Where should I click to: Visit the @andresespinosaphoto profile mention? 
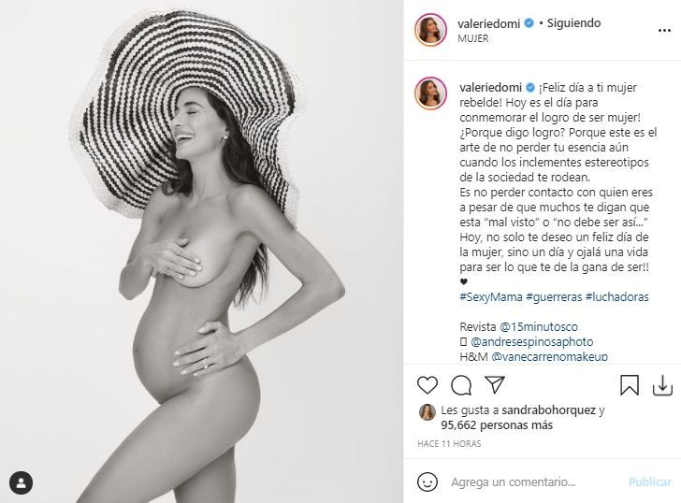point(531,341)
